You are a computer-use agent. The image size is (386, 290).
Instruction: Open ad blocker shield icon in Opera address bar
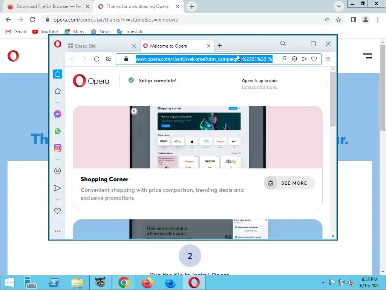pos(294,59)
